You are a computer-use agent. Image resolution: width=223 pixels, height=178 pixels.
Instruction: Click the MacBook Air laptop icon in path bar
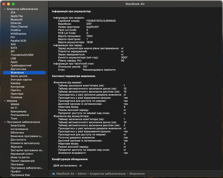[x=54, y=174]
